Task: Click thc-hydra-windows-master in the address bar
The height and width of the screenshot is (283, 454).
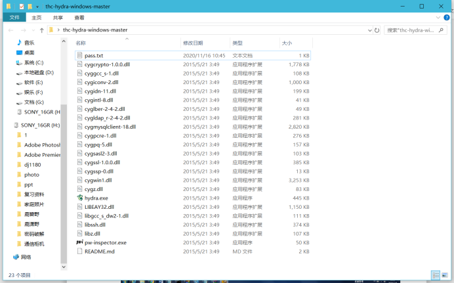Action: tap(95, 30)
